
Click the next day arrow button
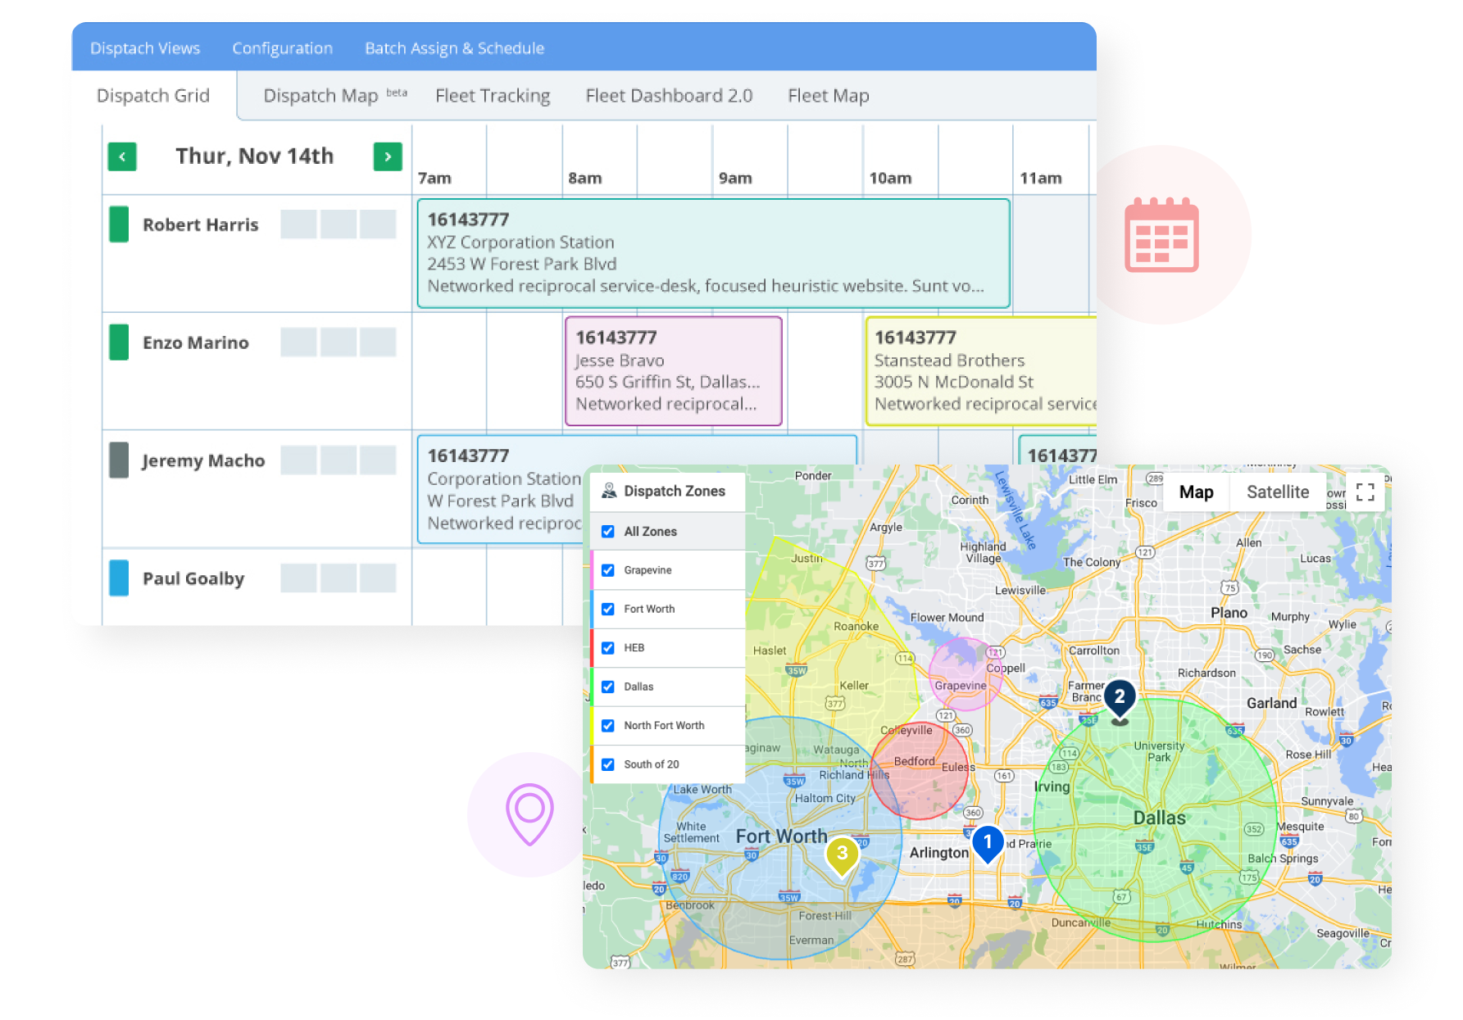[x=388, y=156]
